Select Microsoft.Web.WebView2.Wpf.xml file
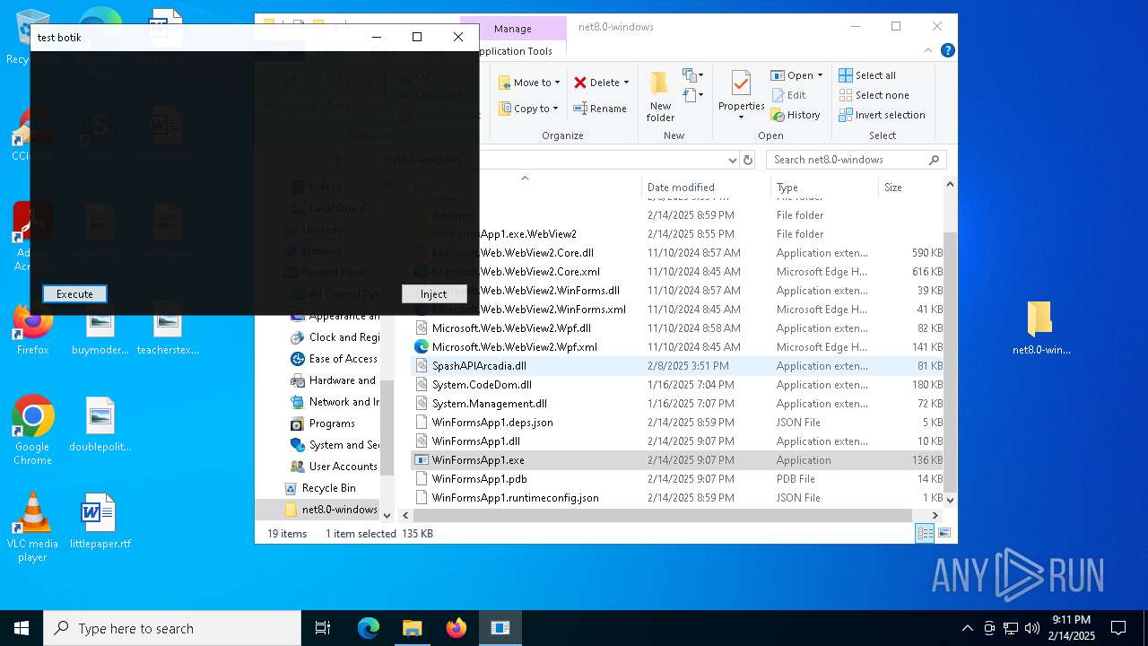Image resolution: width=1148 pixels, height=646 pixels. coord(678,347)
